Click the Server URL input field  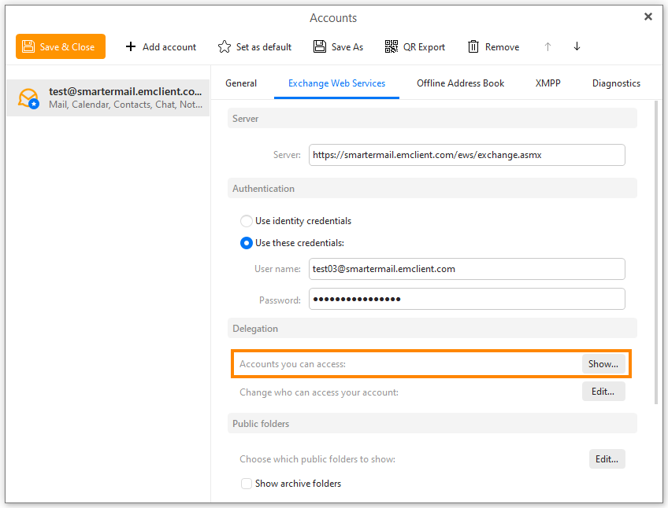click(x=466, y=155)
